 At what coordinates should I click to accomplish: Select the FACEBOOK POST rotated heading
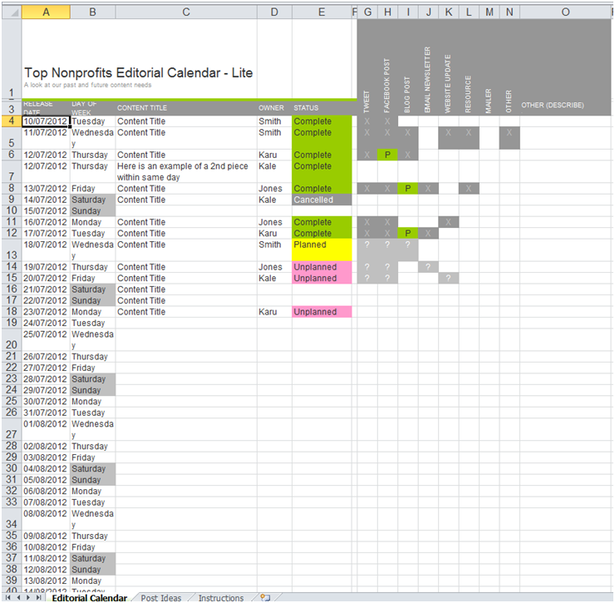pos(387,85)
